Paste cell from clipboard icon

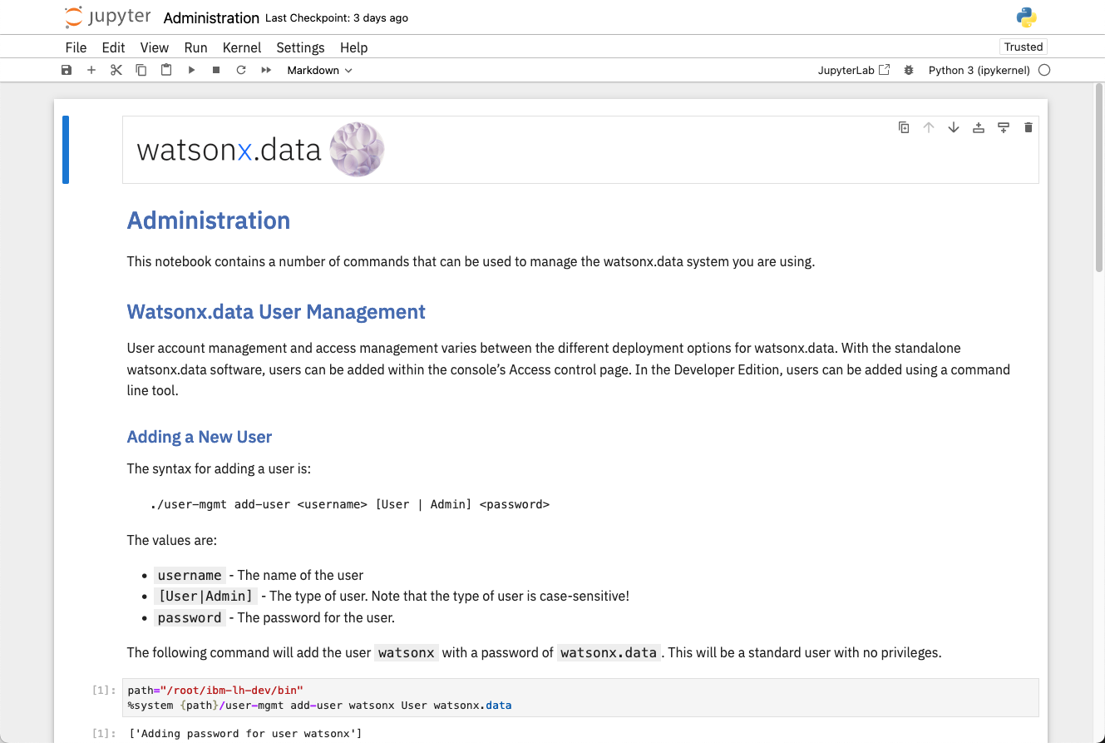(166, 70)
